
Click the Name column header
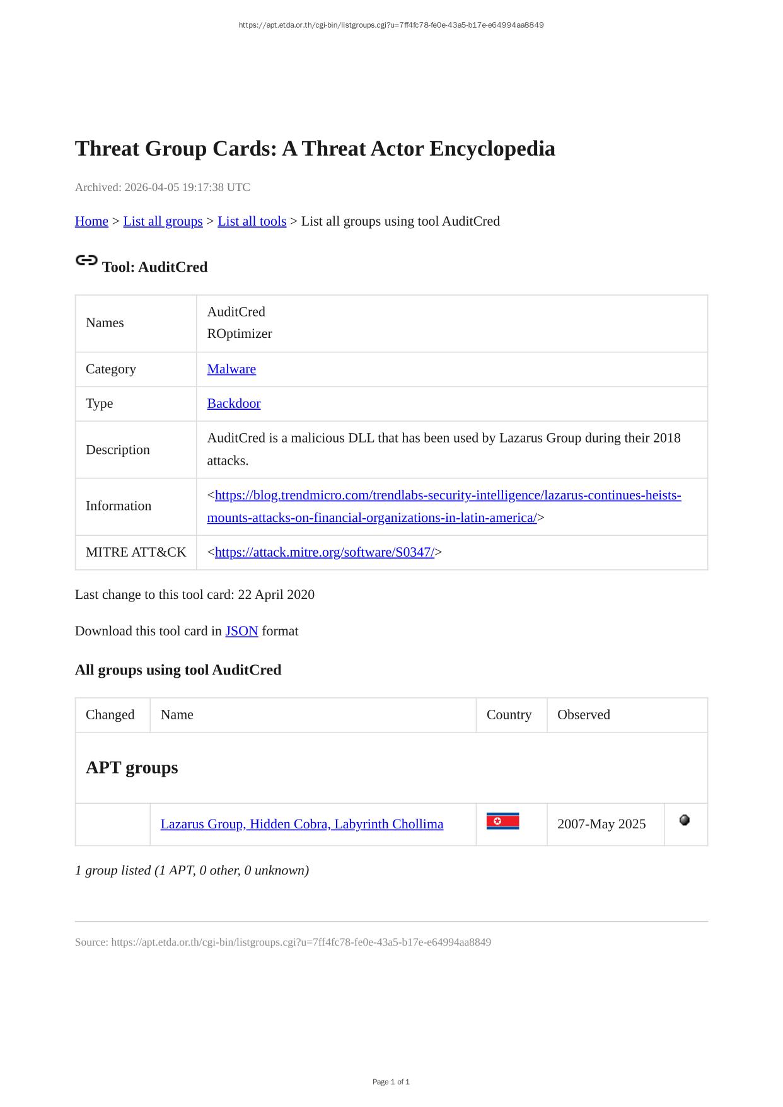[x=177, y=715]
